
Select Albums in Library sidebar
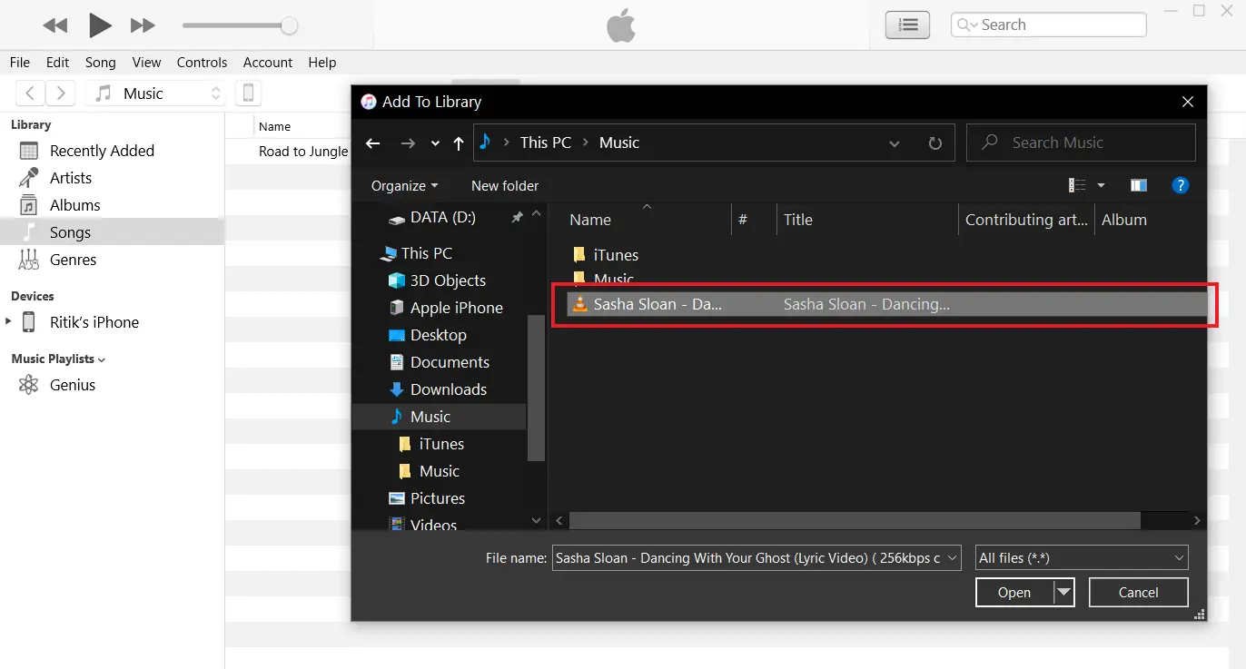75,205
